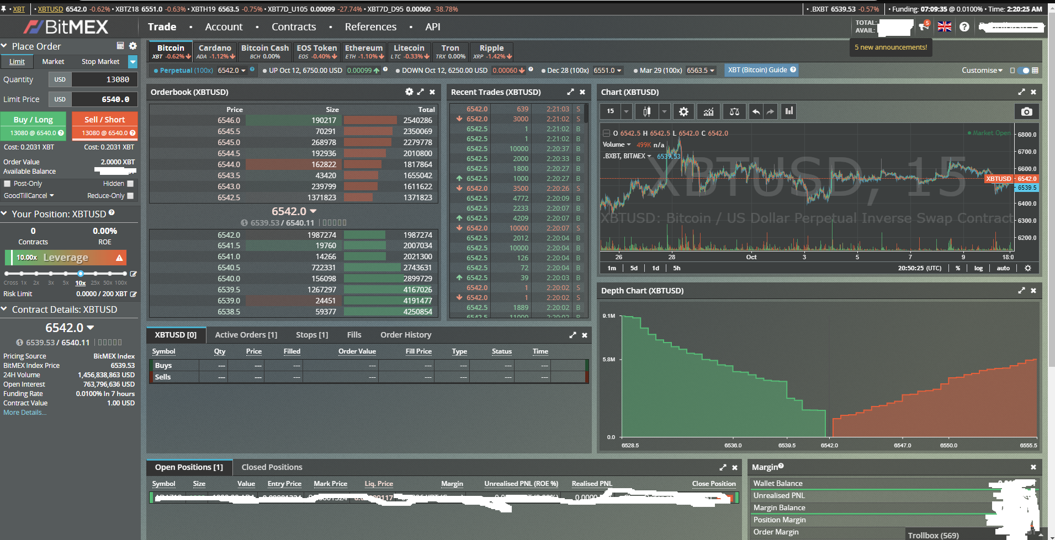This screenshot has width=1055, height=540.
Task: Open GoodTillCancel time-in-force dropdown
Action: click(29, 196)
